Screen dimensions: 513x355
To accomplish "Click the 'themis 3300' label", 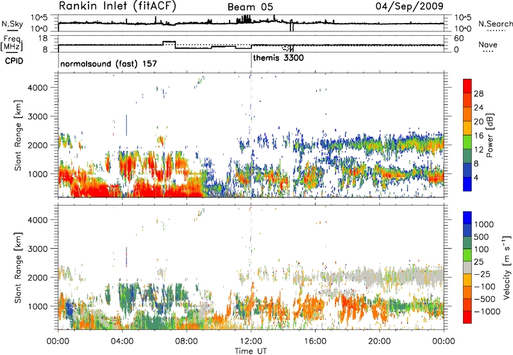I will [x=278, y=58].
